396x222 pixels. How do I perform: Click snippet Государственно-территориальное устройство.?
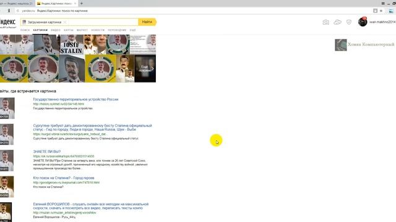click(63, 109)
